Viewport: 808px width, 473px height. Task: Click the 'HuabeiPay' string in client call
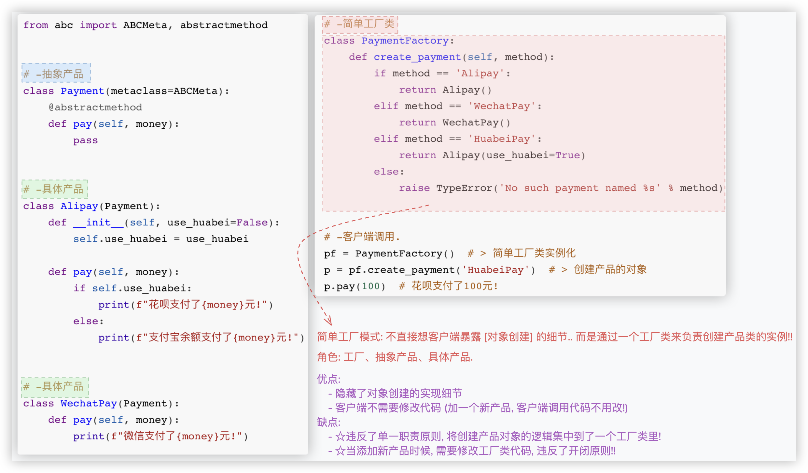496,270
